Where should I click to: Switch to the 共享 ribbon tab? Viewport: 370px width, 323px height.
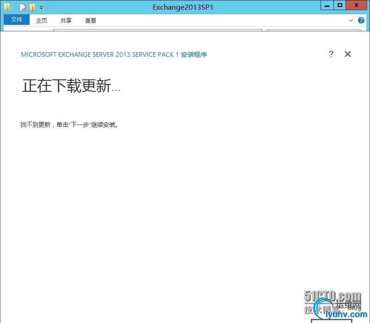point(66,20)
